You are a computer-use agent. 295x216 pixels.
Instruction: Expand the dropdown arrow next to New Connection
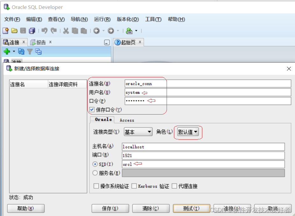14,51
